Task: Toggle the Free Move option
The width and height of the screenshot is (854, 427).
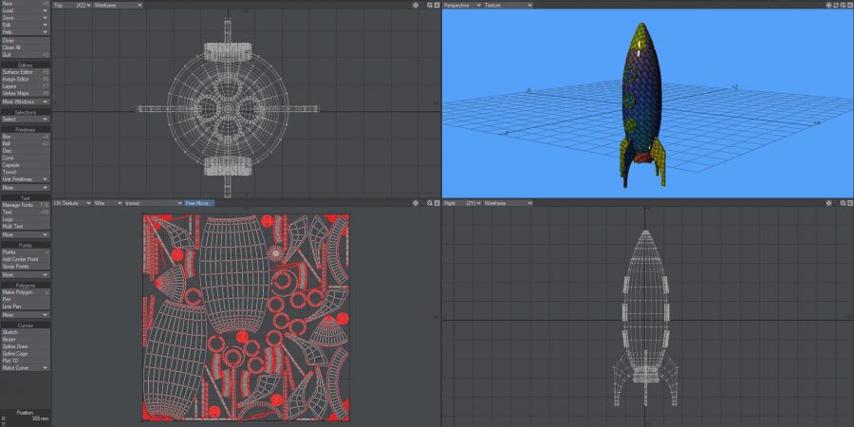Action: tap(198, 203)
